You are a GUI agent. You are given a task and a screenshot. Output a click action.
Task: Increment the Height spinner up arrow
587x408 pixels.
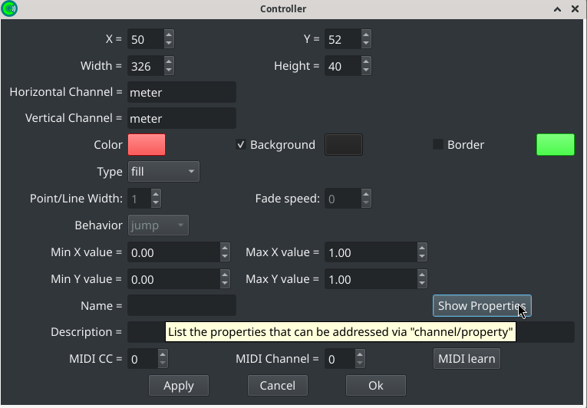click(x=366, y=61)
